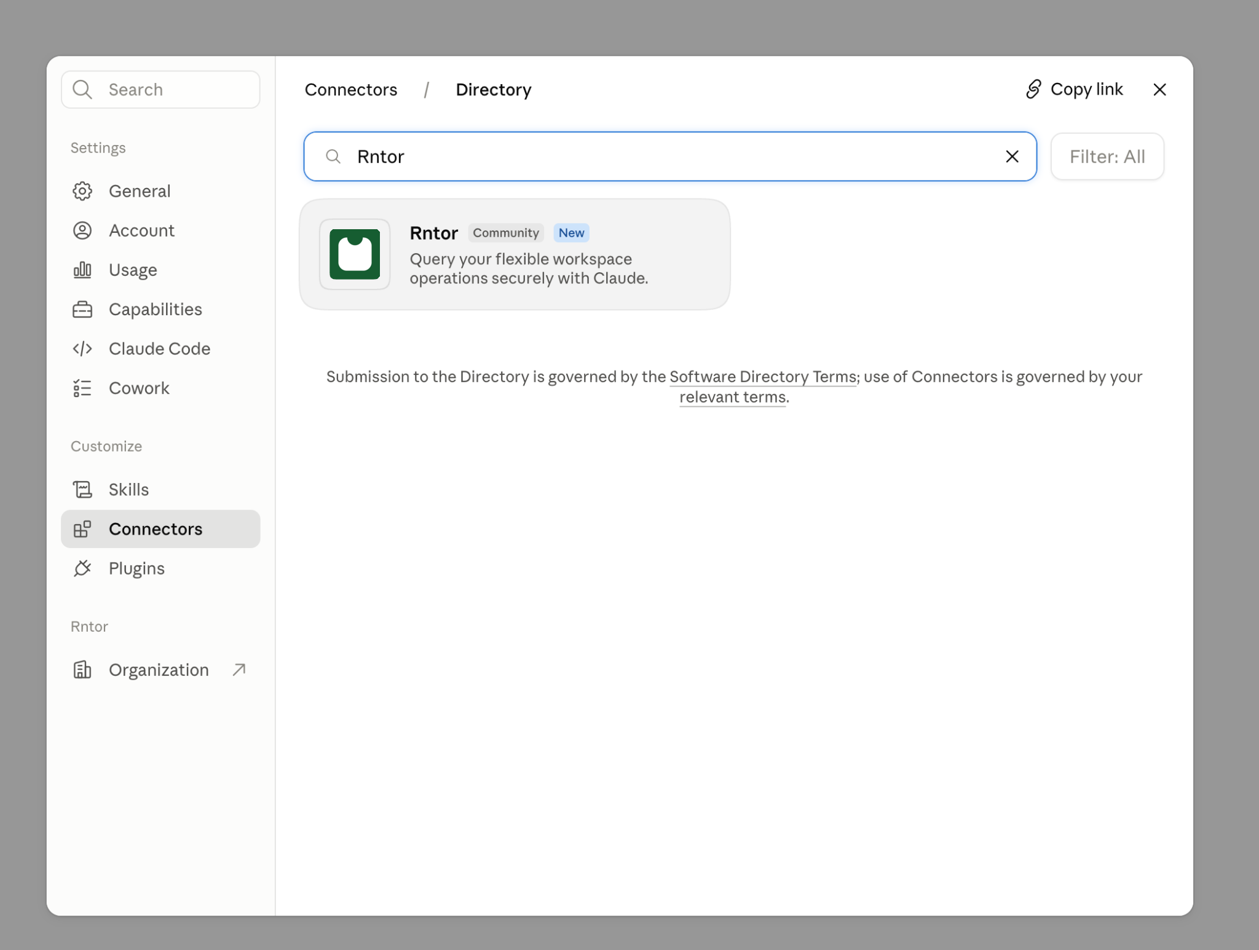Open the relevant terms link

pyautogui.click(x=733, y=397)
